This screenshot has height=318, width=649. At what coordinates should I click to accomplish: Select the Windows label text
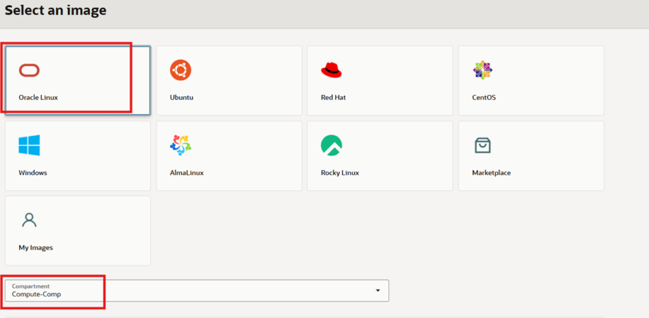click(33, 172)
